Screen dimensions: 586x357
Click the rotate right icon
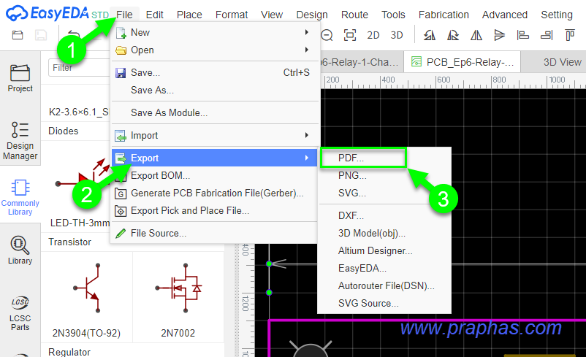pyautogui.click(x=453, y=35)
